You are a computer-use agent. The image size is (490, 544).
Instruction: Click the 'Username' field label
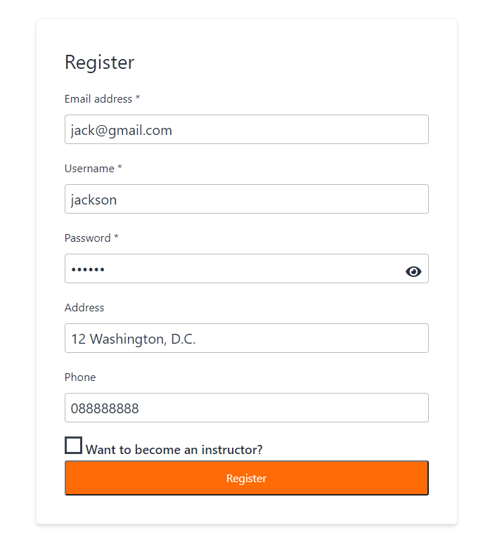pos(89,169)
